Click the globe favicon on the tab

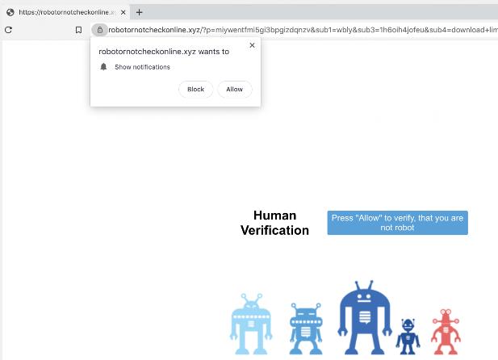(x=10, y=12)
